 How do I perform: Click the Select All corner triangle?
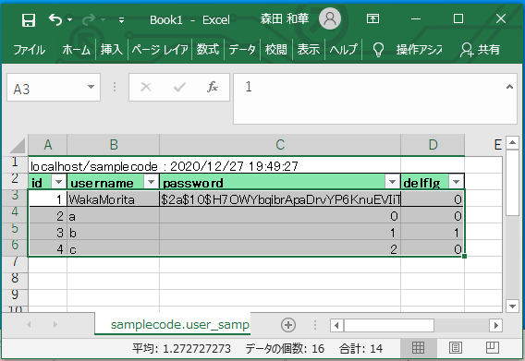click(18, 146)
